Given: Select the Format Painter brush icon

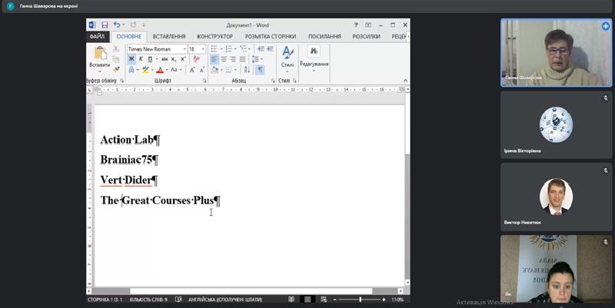Looking at the screenshot, I should click(116, 69).
